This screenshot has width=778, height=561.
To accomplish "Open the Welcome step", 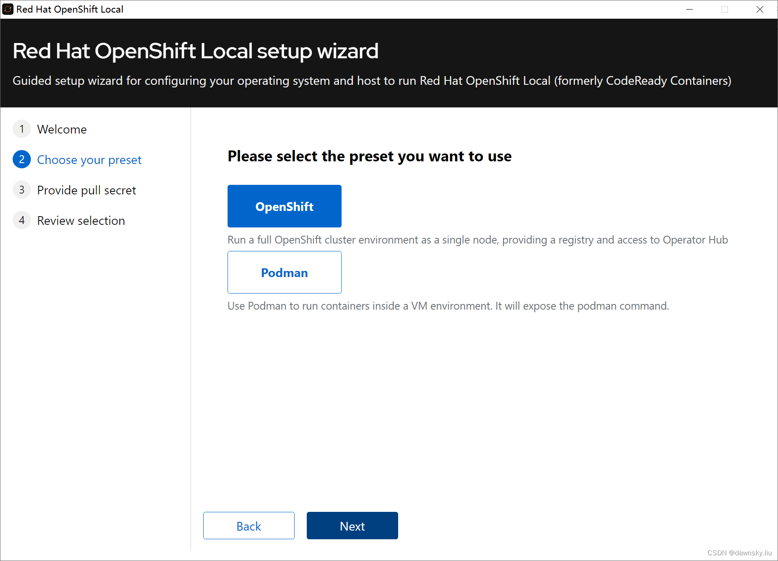I will click(62, 129).
